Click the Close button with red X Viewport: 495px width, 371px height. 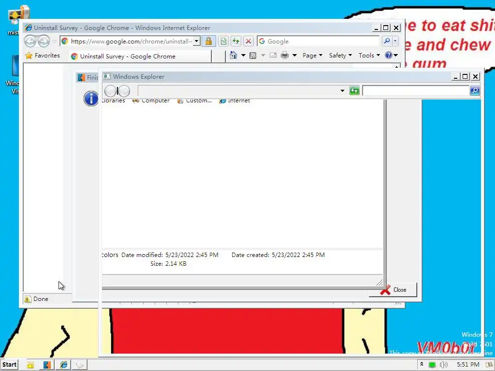coord(393,290)
